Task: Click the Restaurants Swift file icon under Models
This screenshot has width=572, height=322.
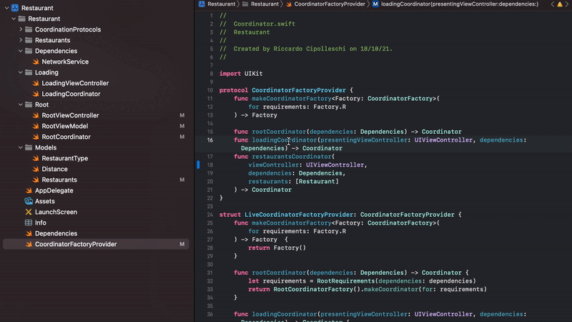Action: 36,180
